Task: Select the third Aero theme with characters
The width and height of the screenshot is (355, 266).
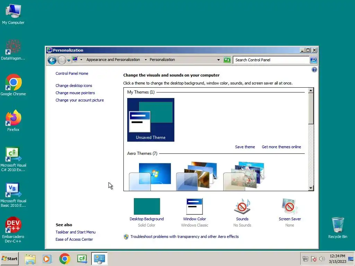Action: coord(244,176)
